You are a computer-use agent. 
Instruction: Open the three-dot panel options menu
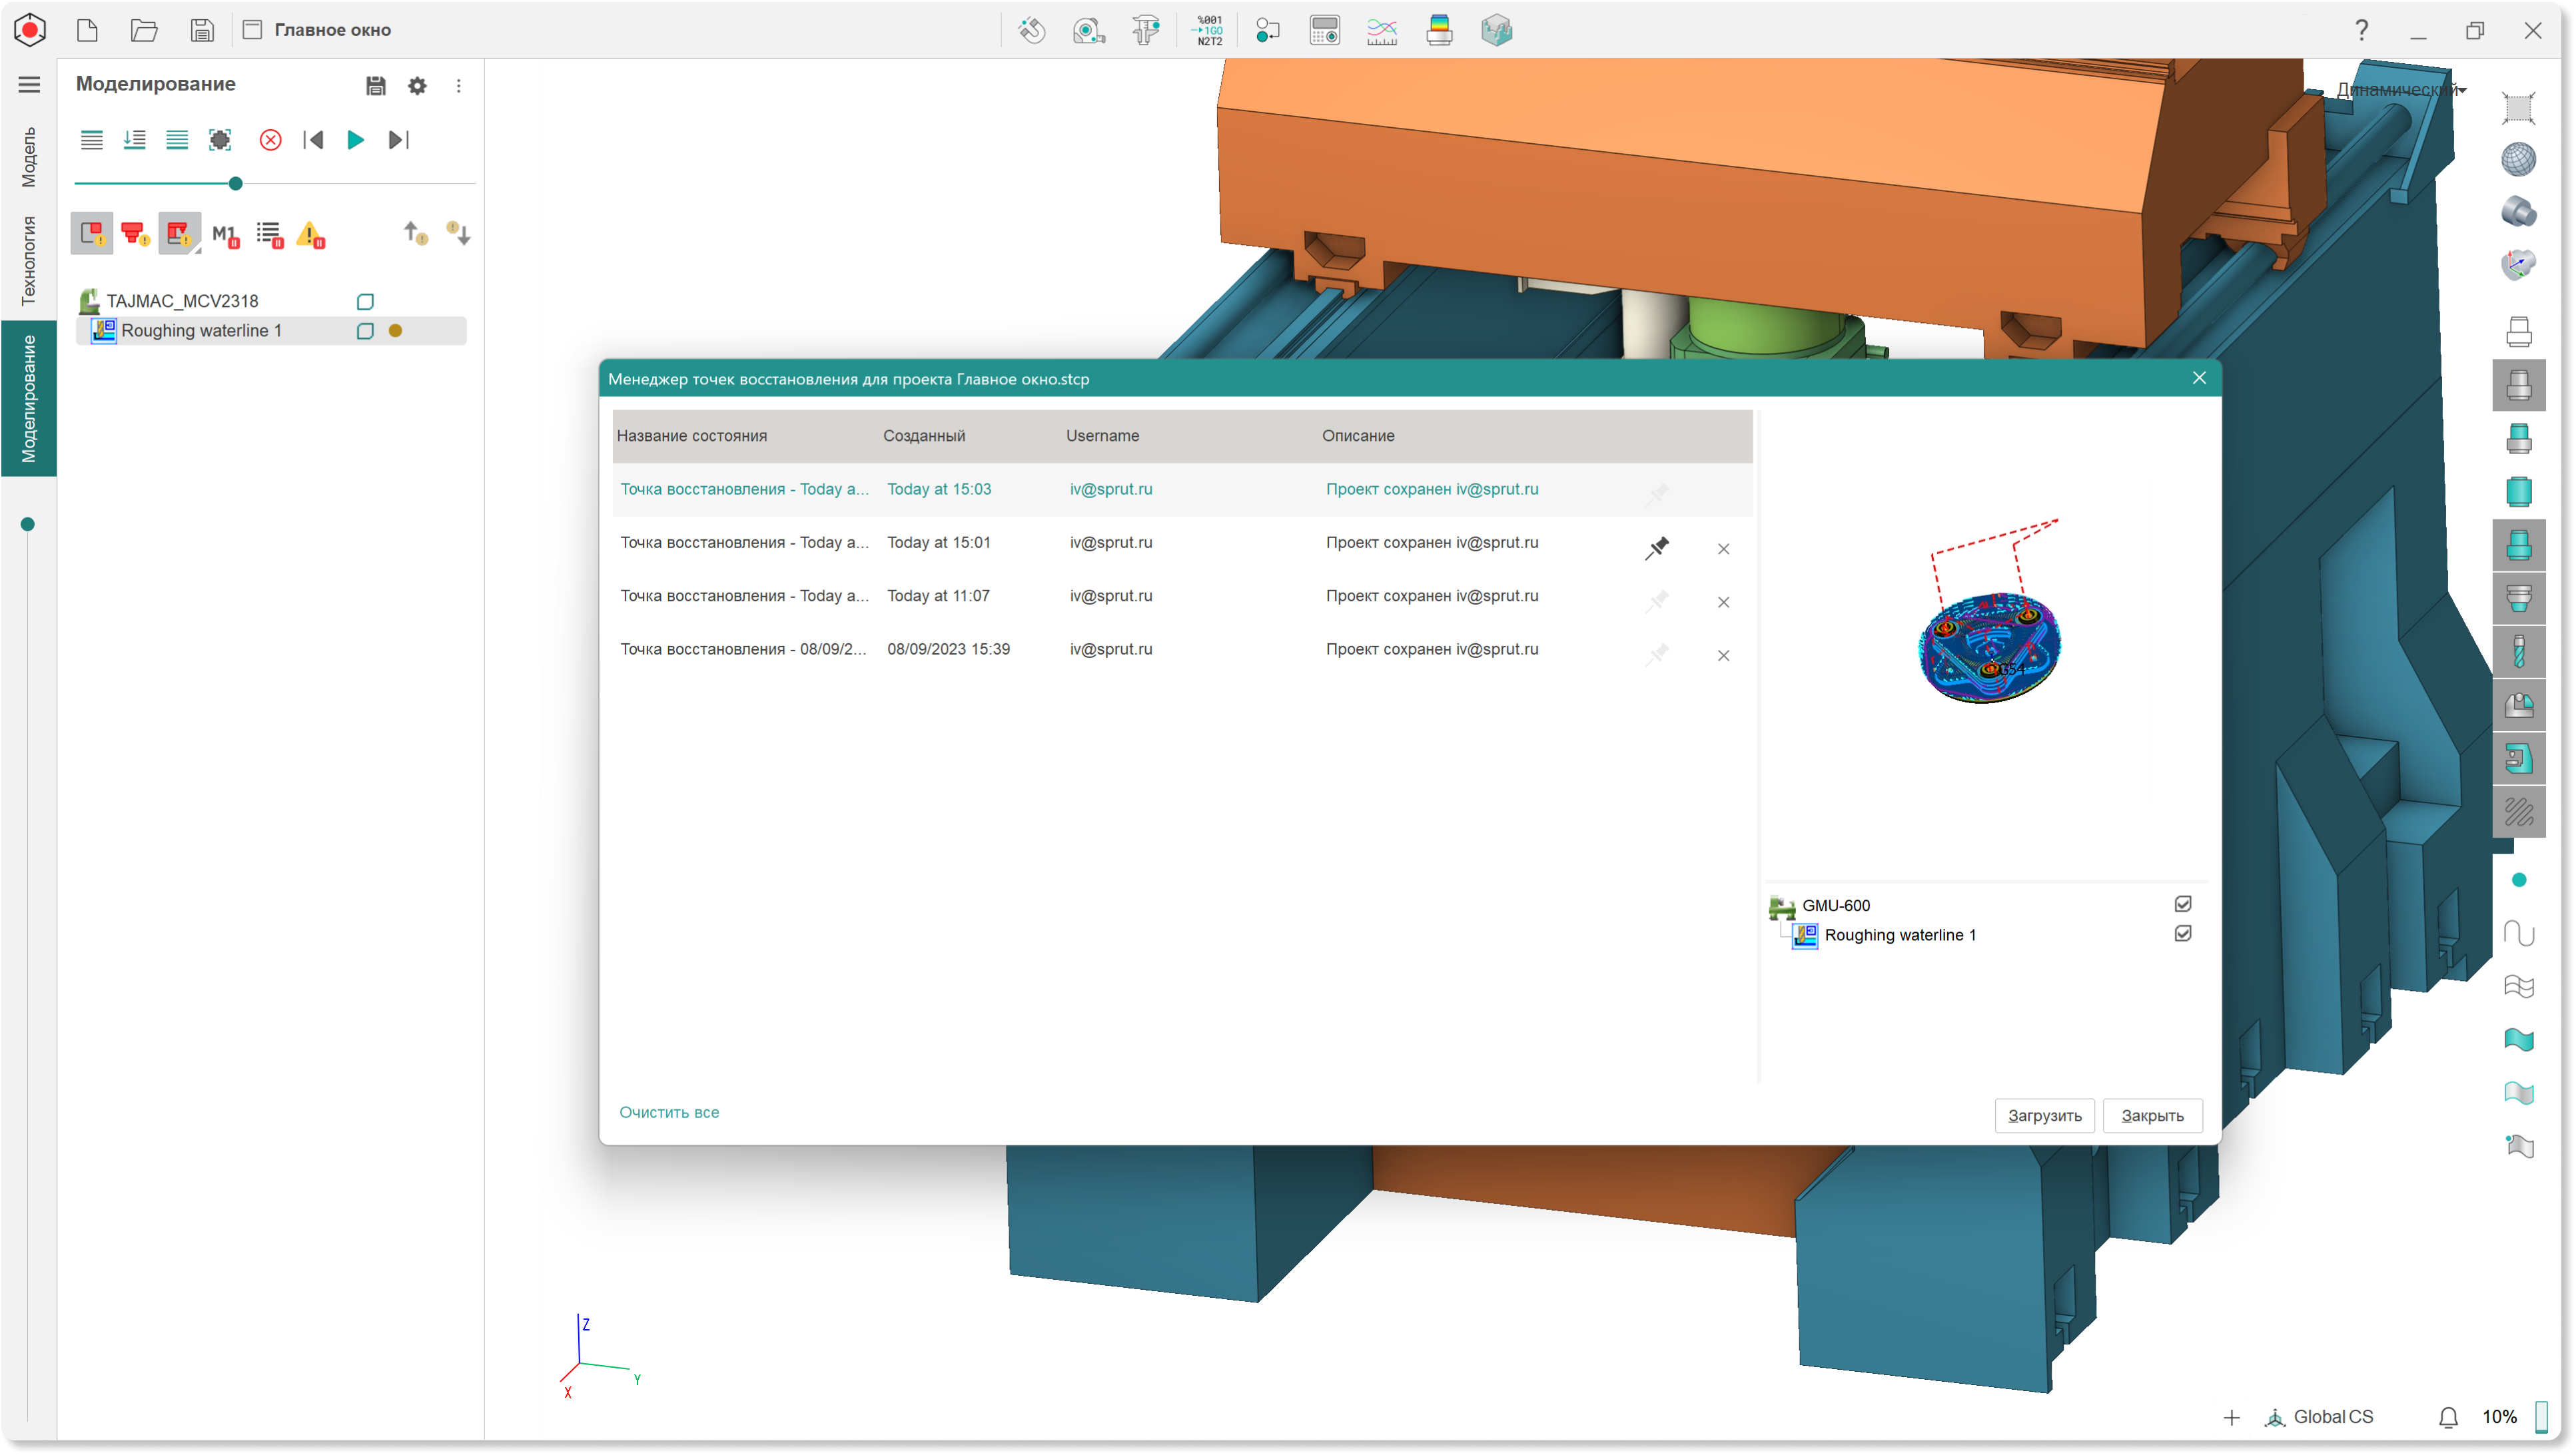(x=459, y=86)
